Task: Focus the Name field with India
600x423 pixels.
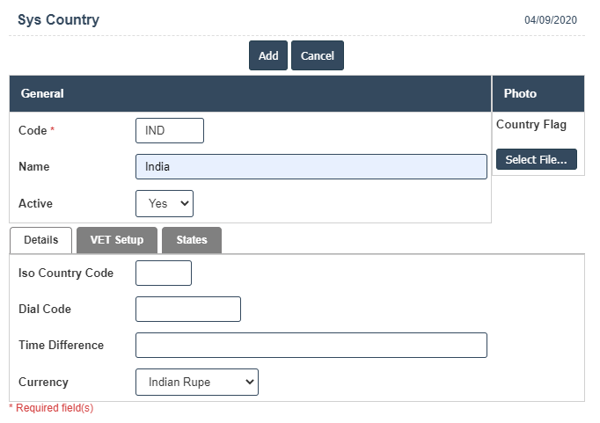Action: pyautogui.click(x=311, y=167)
